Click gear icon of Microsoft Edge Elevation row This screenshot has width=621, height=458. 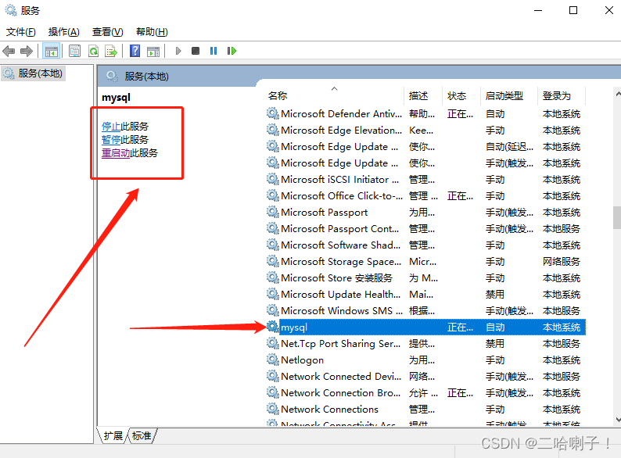(272, 130)
